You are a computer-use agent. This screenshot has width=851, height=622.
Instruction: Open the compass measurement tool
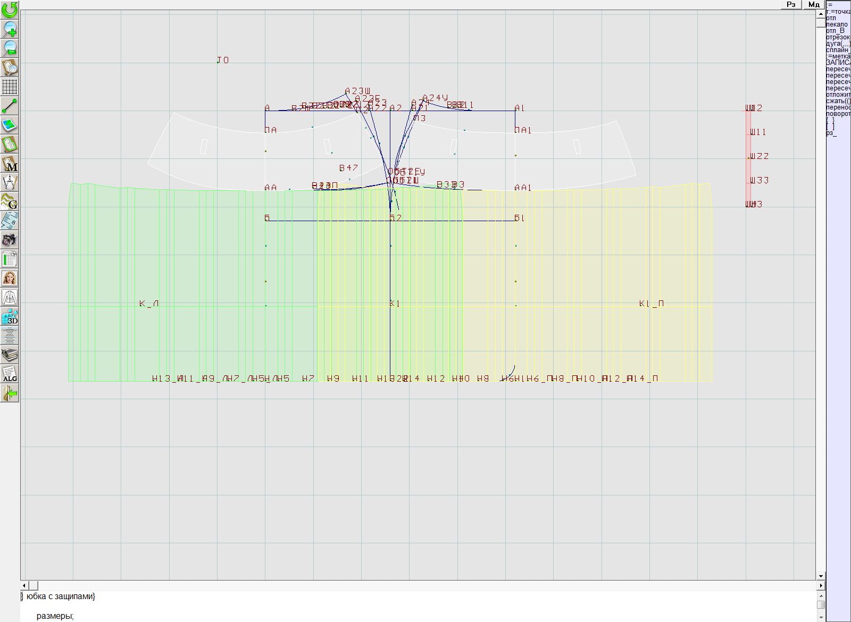pyautogui.click(x=10, y=182)
